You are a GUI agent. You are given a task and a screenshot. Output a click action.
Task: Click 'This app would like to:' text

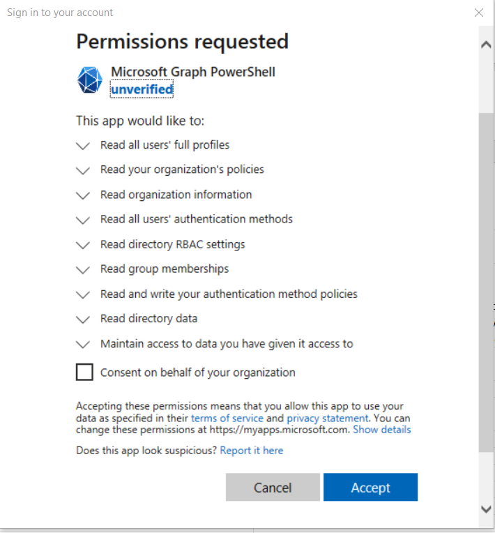click(140, 121)
